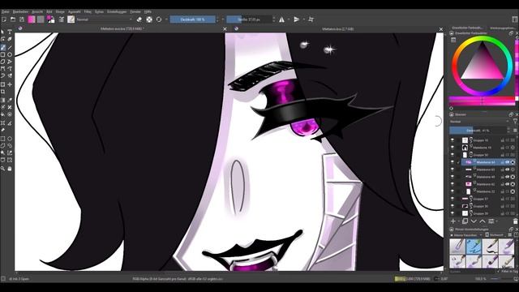Select the Gradient tool in toolbox
Screen dimensions: 519x292
coord(3,100)
